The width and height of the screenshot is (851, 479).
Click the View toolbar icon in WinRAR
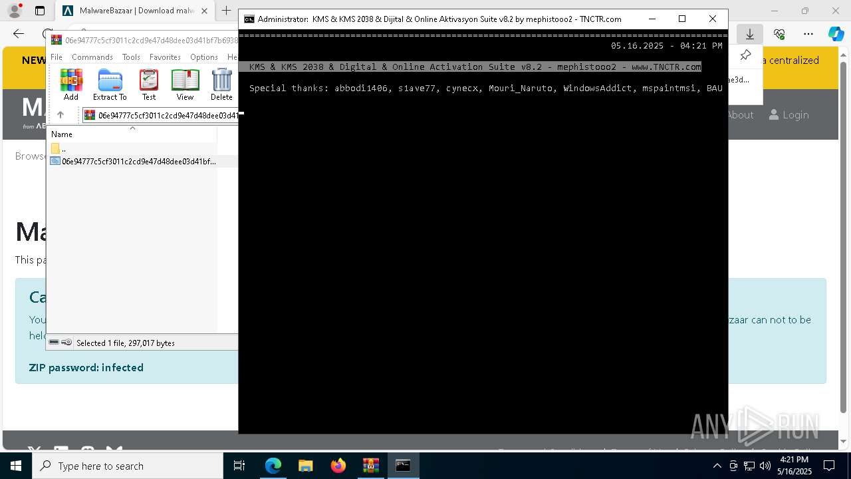pyautogui.click(x=185, y=84)
